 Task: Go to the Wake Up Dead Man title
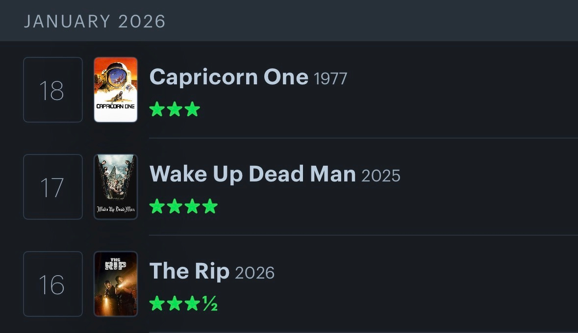pyautogui.click(x=252, y=174)
